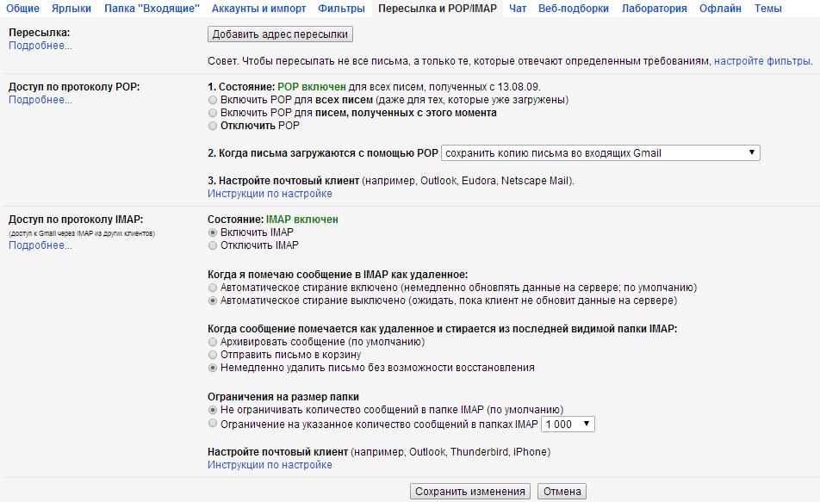Screen dimensions: 820x502
Task: Click 'Сохранить изменения' button
Action: click(470, 492)
